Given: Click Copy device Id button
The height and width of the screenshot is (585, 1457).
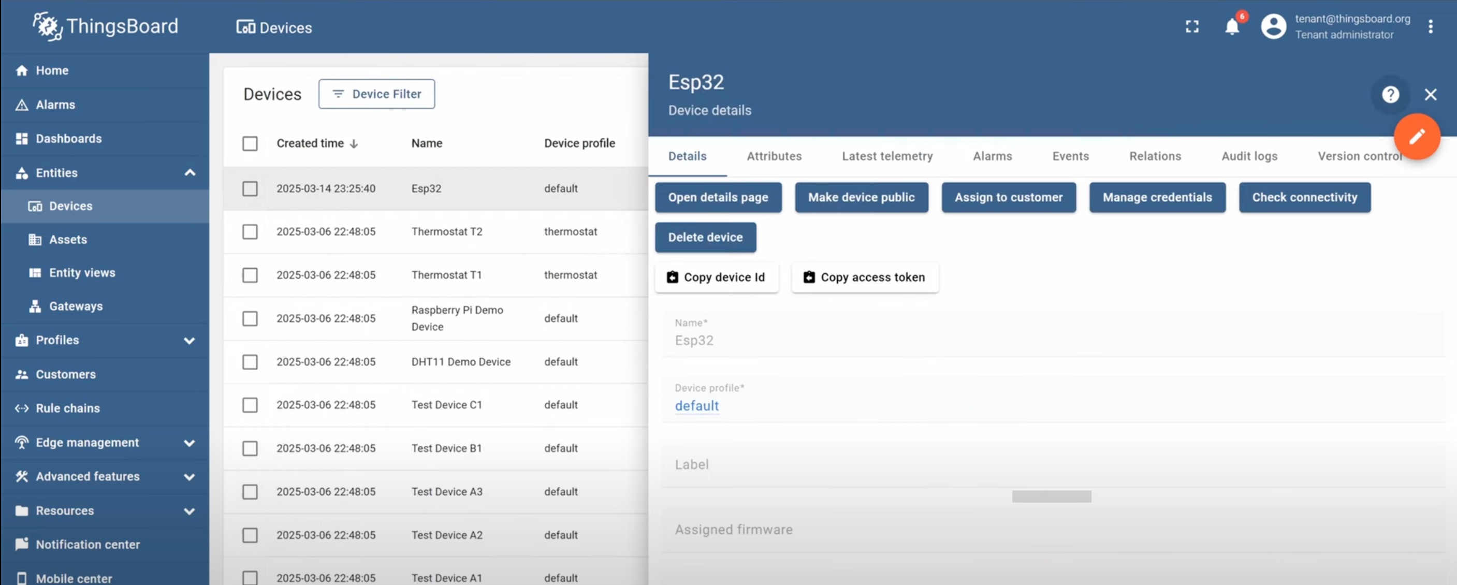Looking at the screenshot, I should [x=717, y=277].
